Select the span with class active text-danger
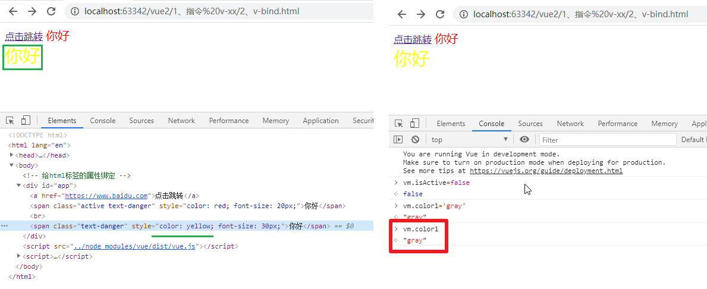The height and width of the screenshot is (289, 707). tap(187, 206)
